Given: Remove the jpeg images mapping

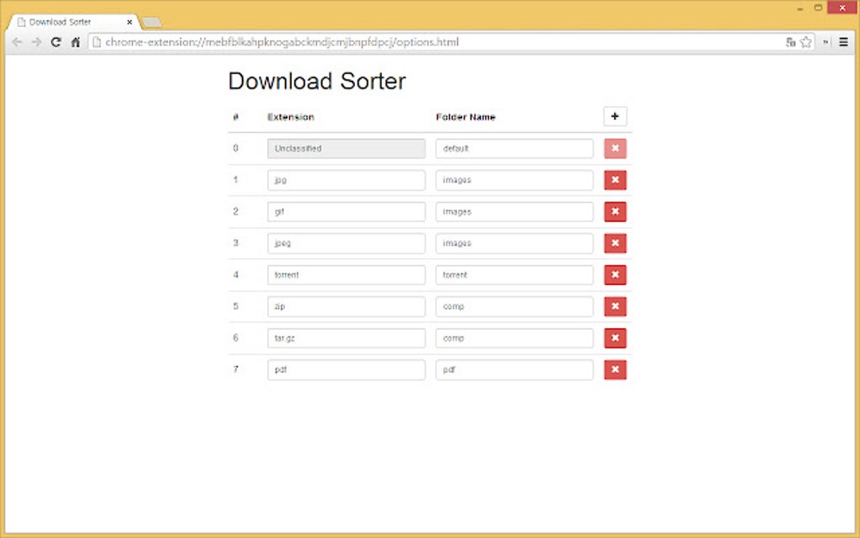Looking at the screenshot, I should [615, 243].
